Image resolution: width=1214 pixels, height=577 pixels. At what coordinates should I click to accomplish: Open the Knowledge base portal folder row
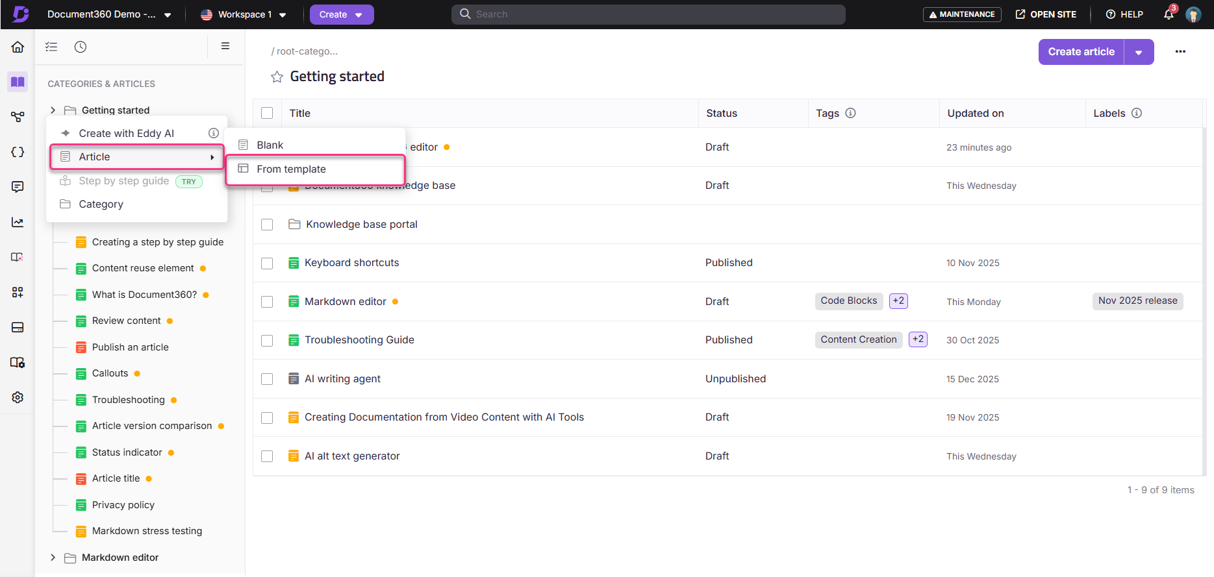click(x=361, y=225)
